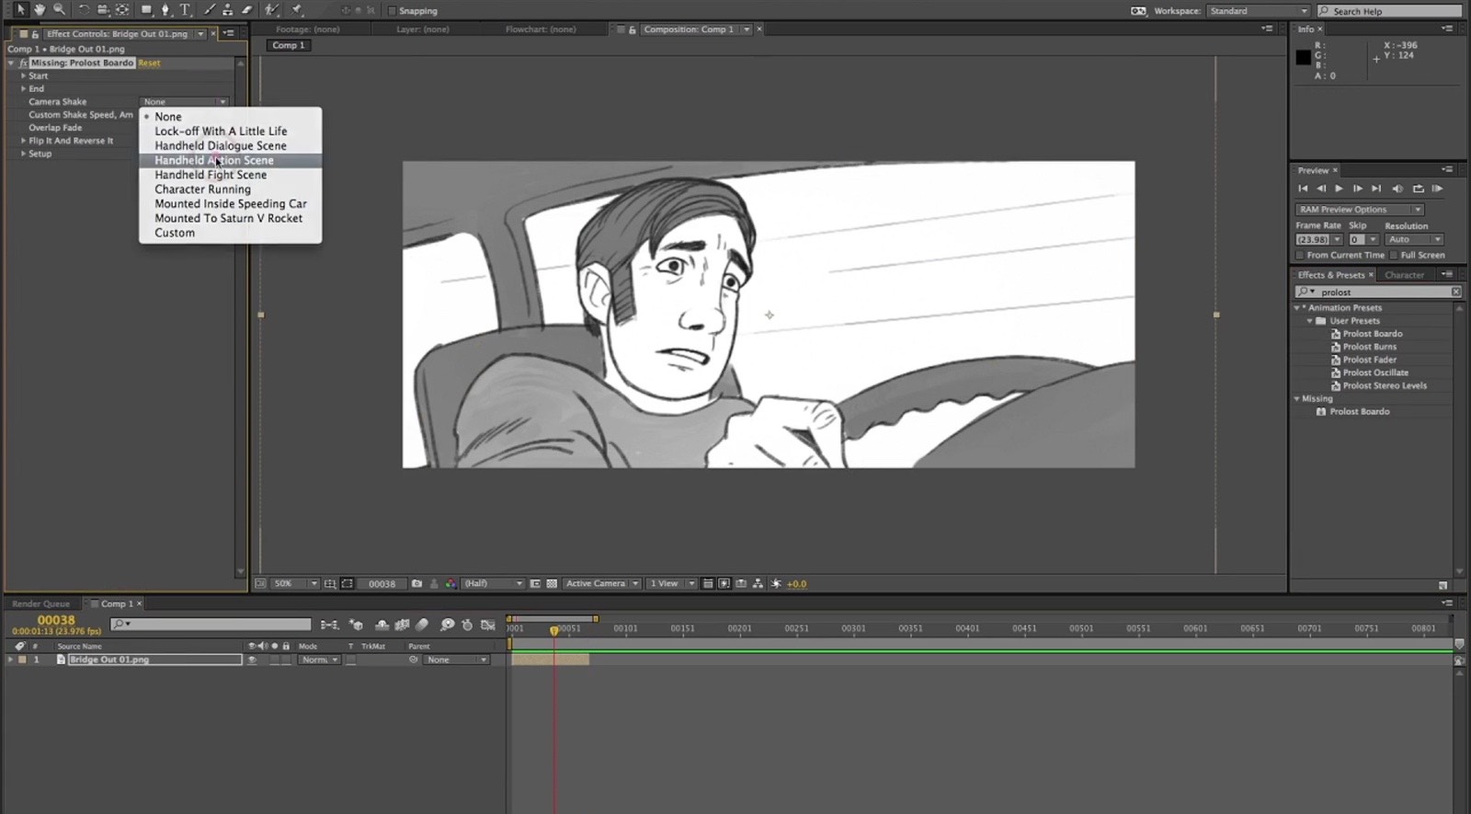Take a snapshot with the camera icon

click(416, 584)
